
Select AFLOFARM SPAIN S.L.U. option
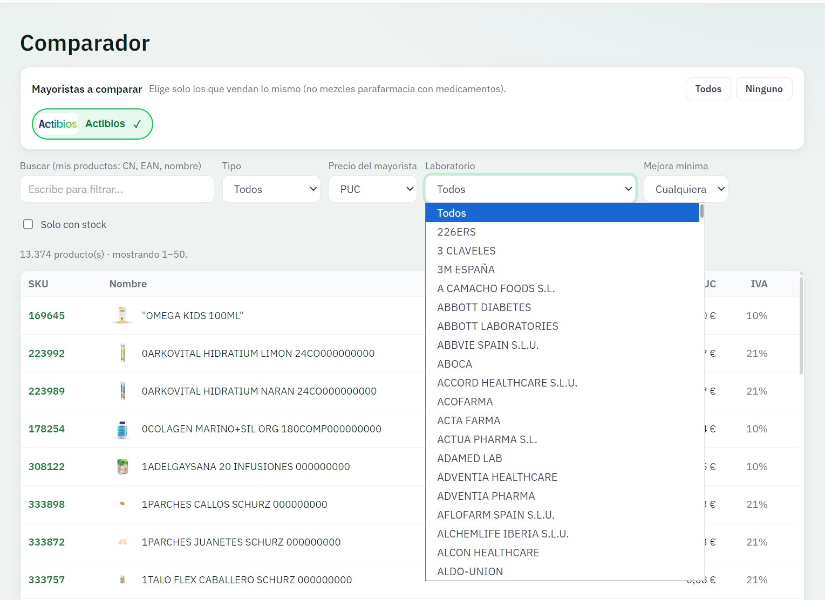(x=562, y=515)
